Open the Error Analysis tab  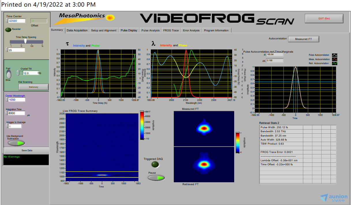point(191,30)
